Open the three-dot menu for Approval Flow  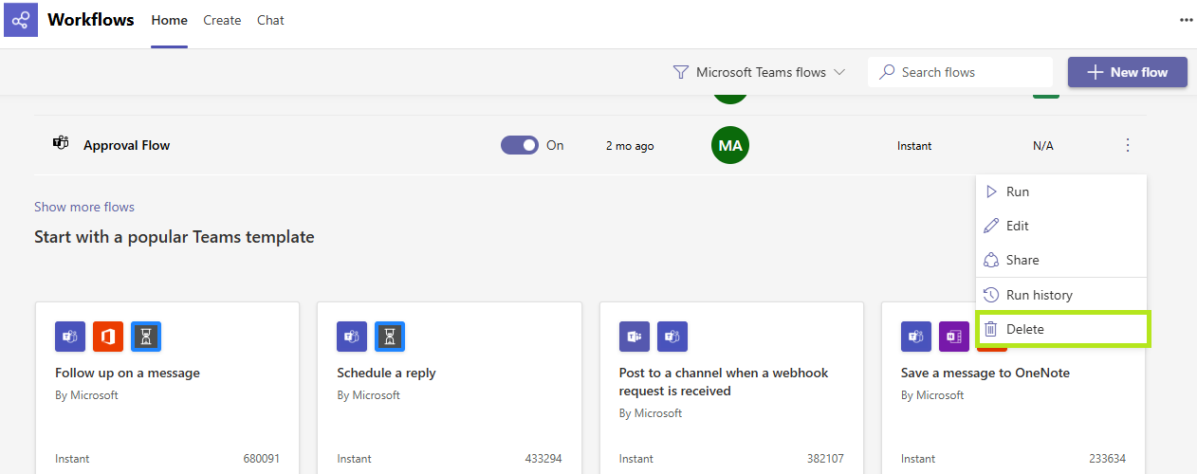pos(1128,145)
